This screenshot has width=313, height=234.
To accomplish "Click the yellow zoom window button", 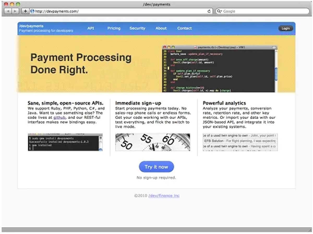I will 12,4.
